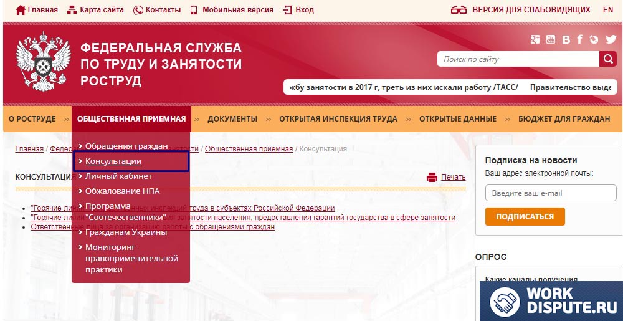Focus the 'Поиск по сайту' search field
This screenshot has height=321, width=623.
[518, 59]
